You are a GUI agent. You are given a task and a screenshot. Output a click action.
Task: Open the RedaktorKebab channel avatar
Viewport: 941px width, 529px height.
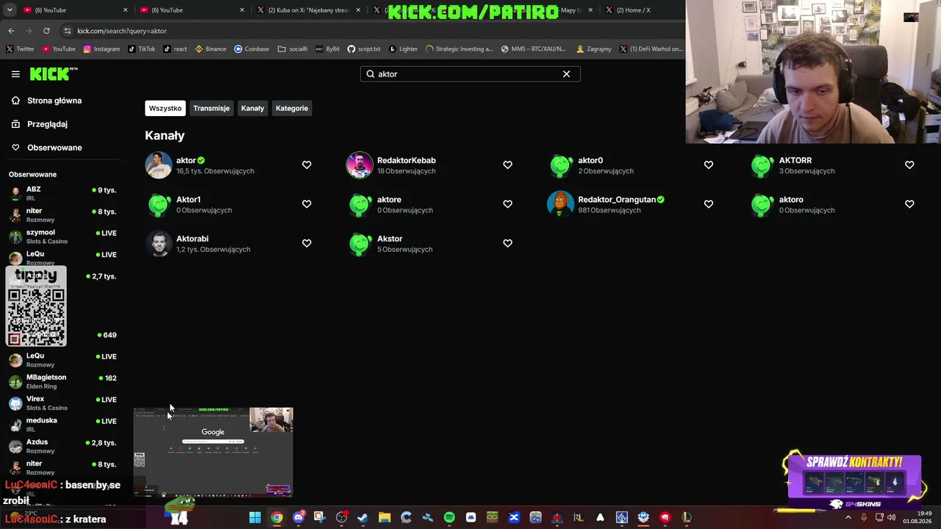(359, 165)
